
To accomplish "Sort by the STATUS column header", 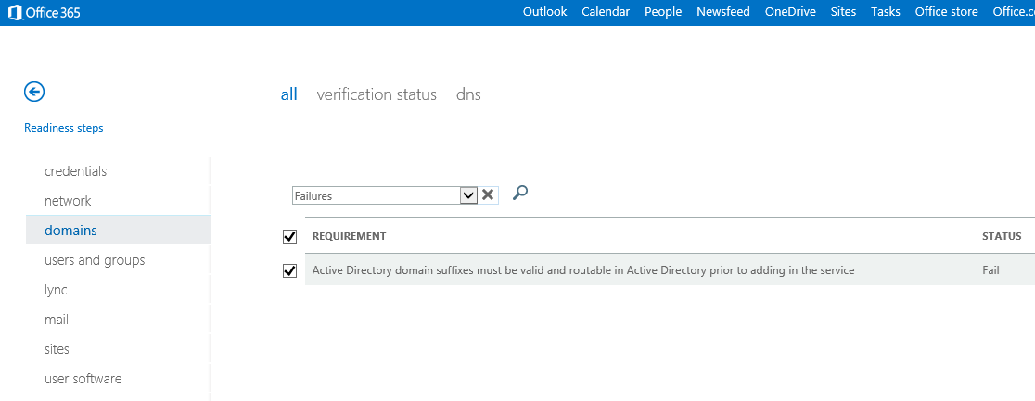I will (1002, 236).
